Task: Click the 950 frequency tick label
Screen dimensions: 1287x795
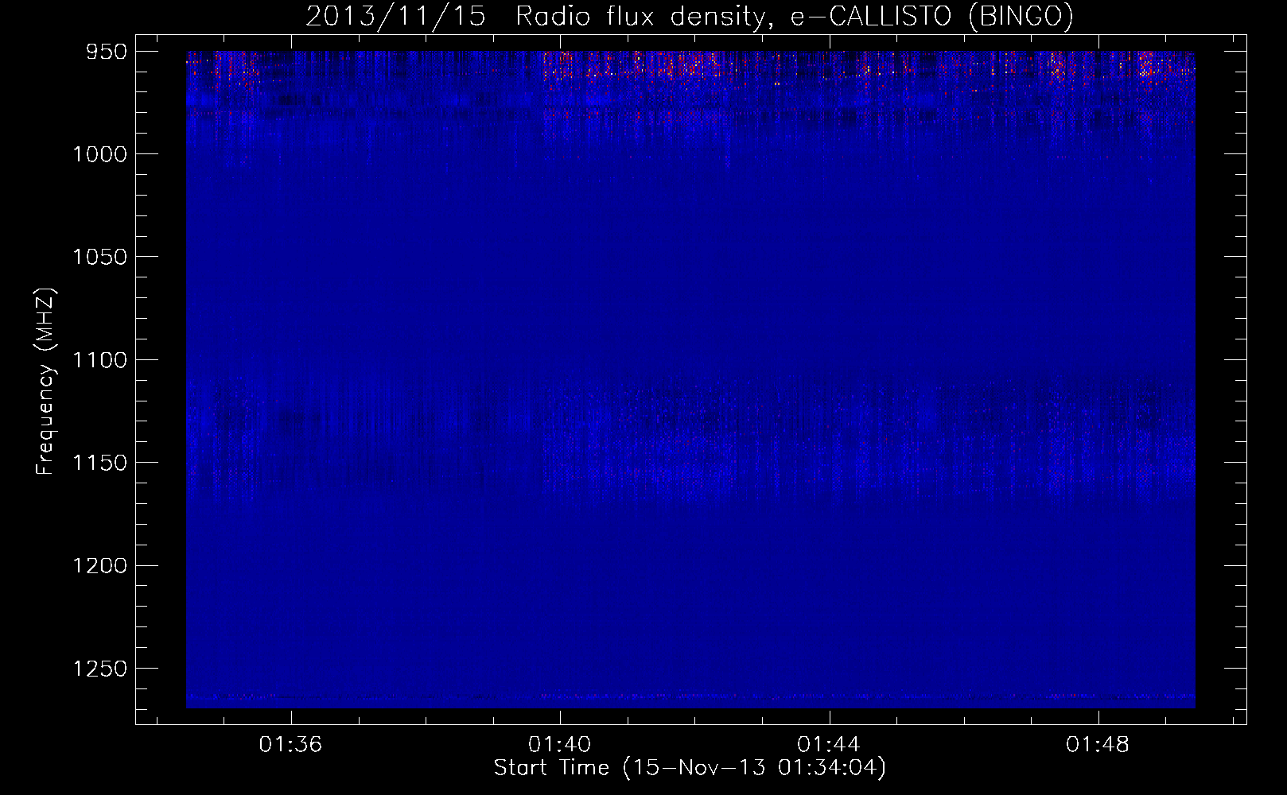Action: (x=106, y=52)
